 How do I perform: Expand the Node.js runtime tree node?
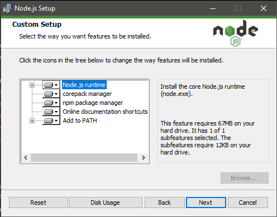click(32, 85)
